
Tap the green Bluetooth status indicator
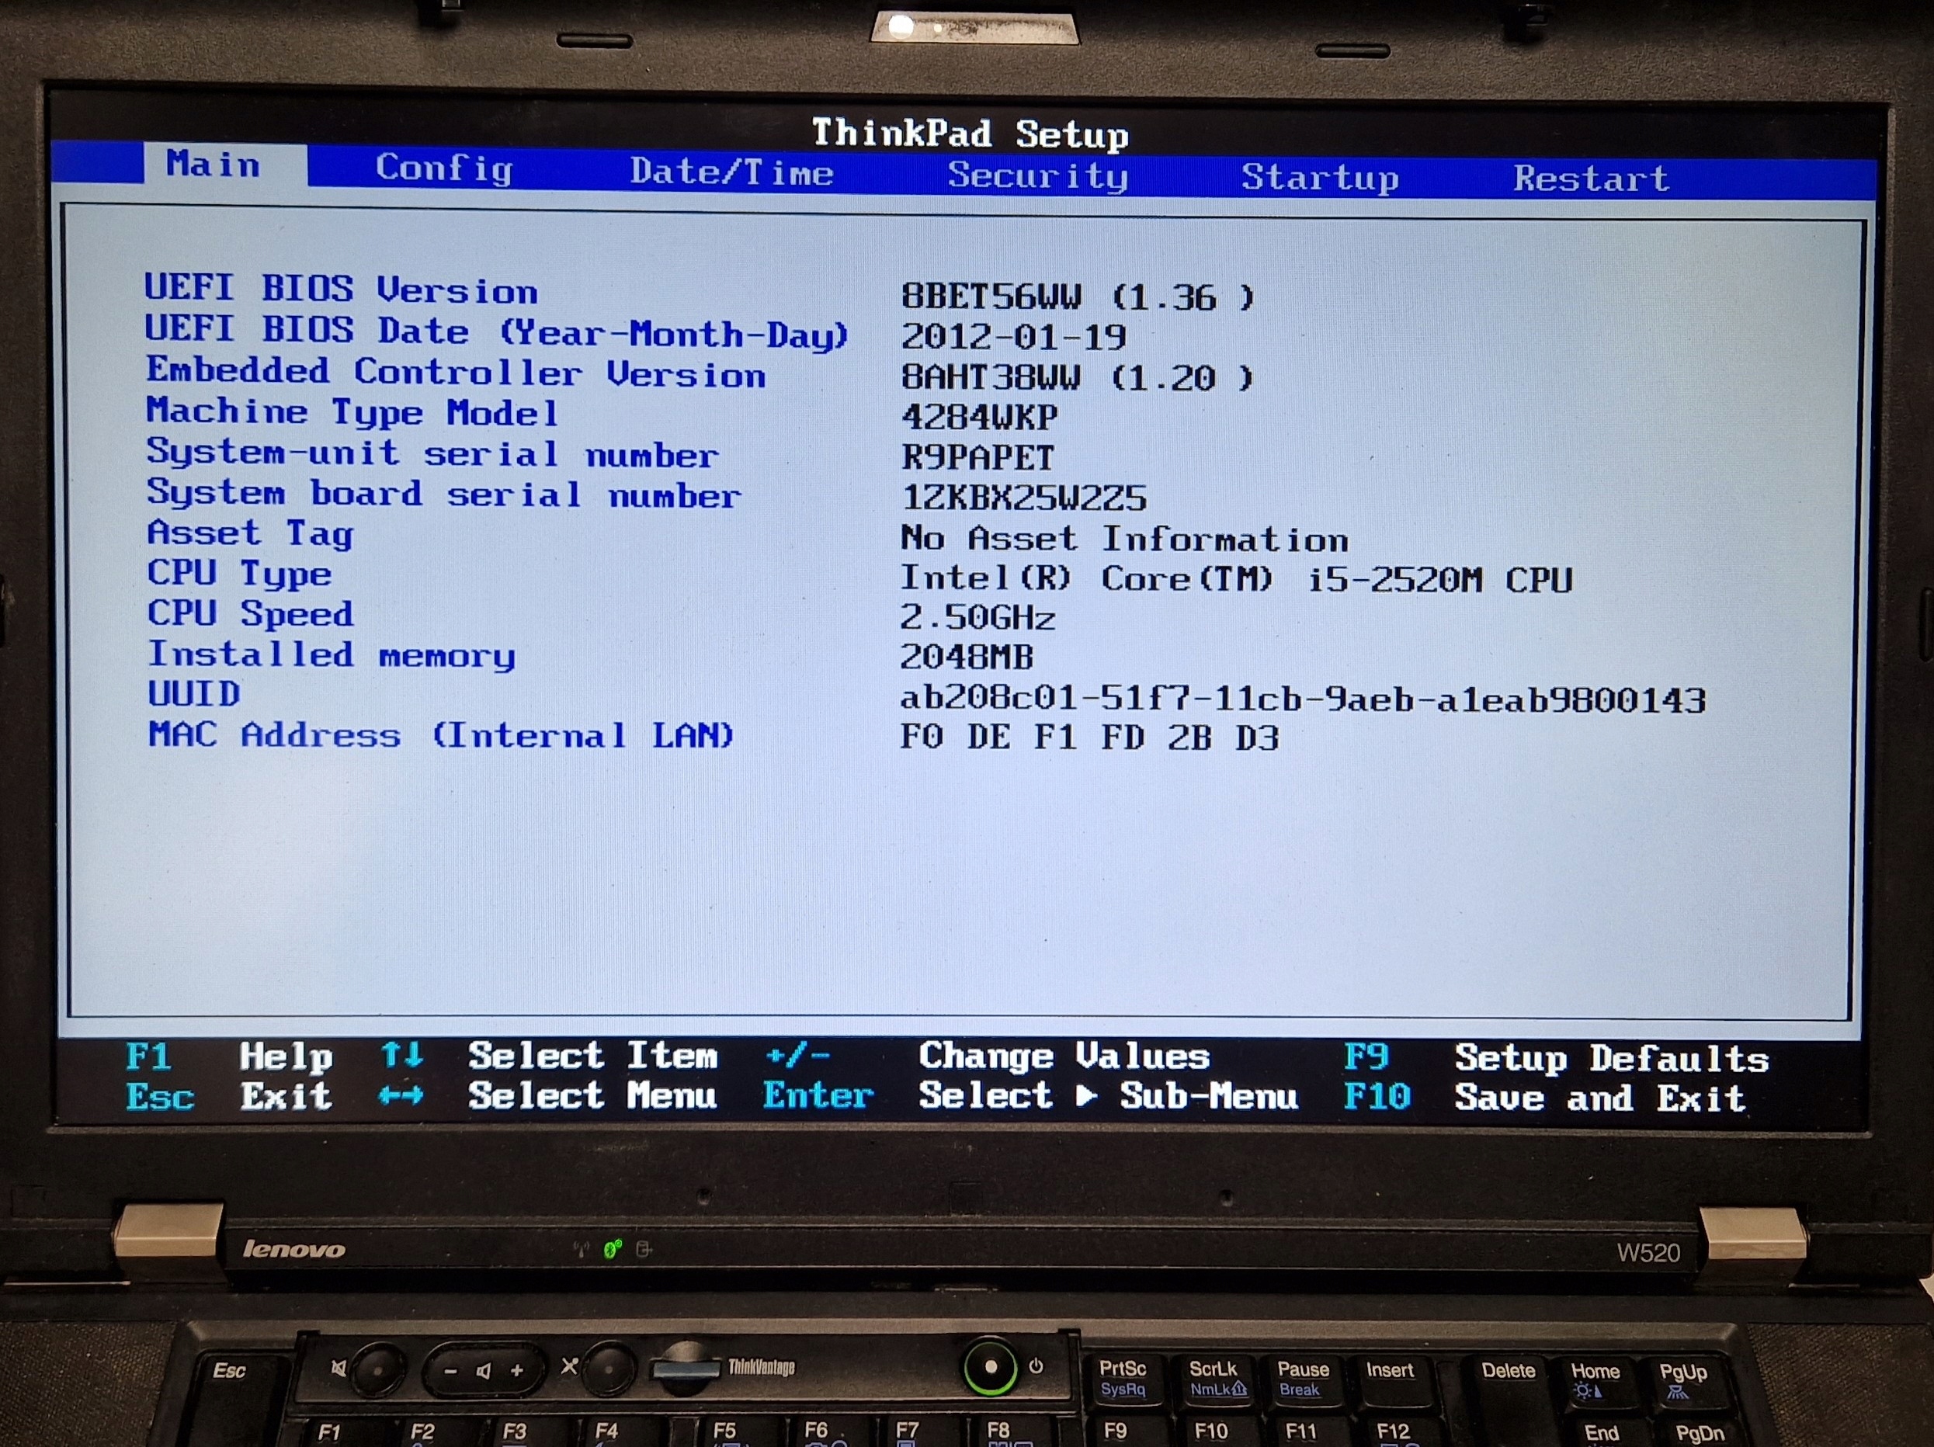coord(613,1248)
